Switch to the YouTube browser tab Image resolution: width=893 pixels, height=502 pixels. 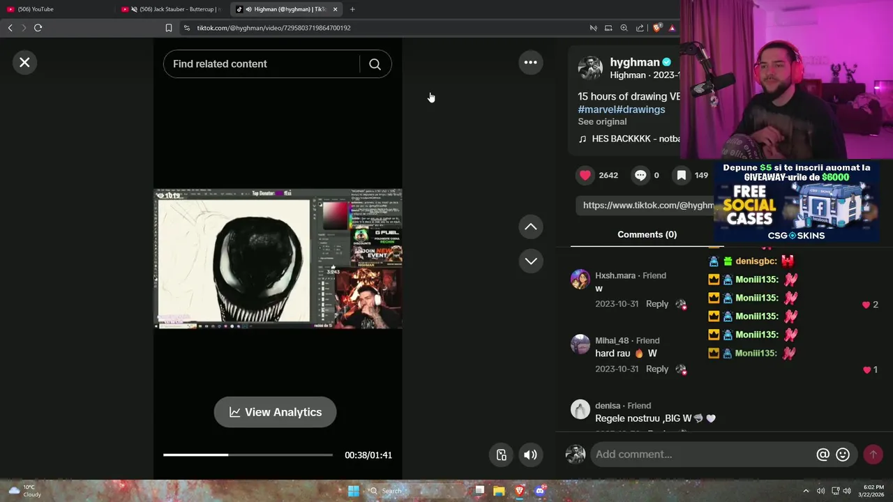coord(56,9)
